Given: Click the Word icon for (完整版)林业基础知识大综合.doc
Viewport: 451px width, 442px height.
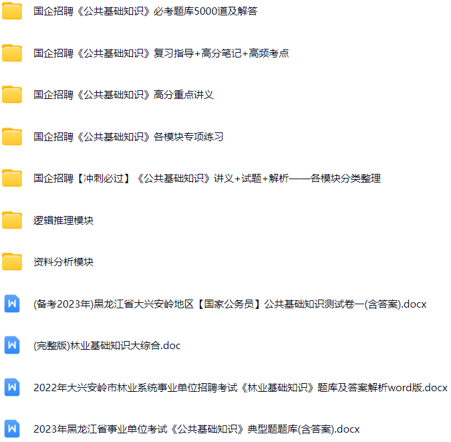Looking at the screenshot, I should coord(12,346).
